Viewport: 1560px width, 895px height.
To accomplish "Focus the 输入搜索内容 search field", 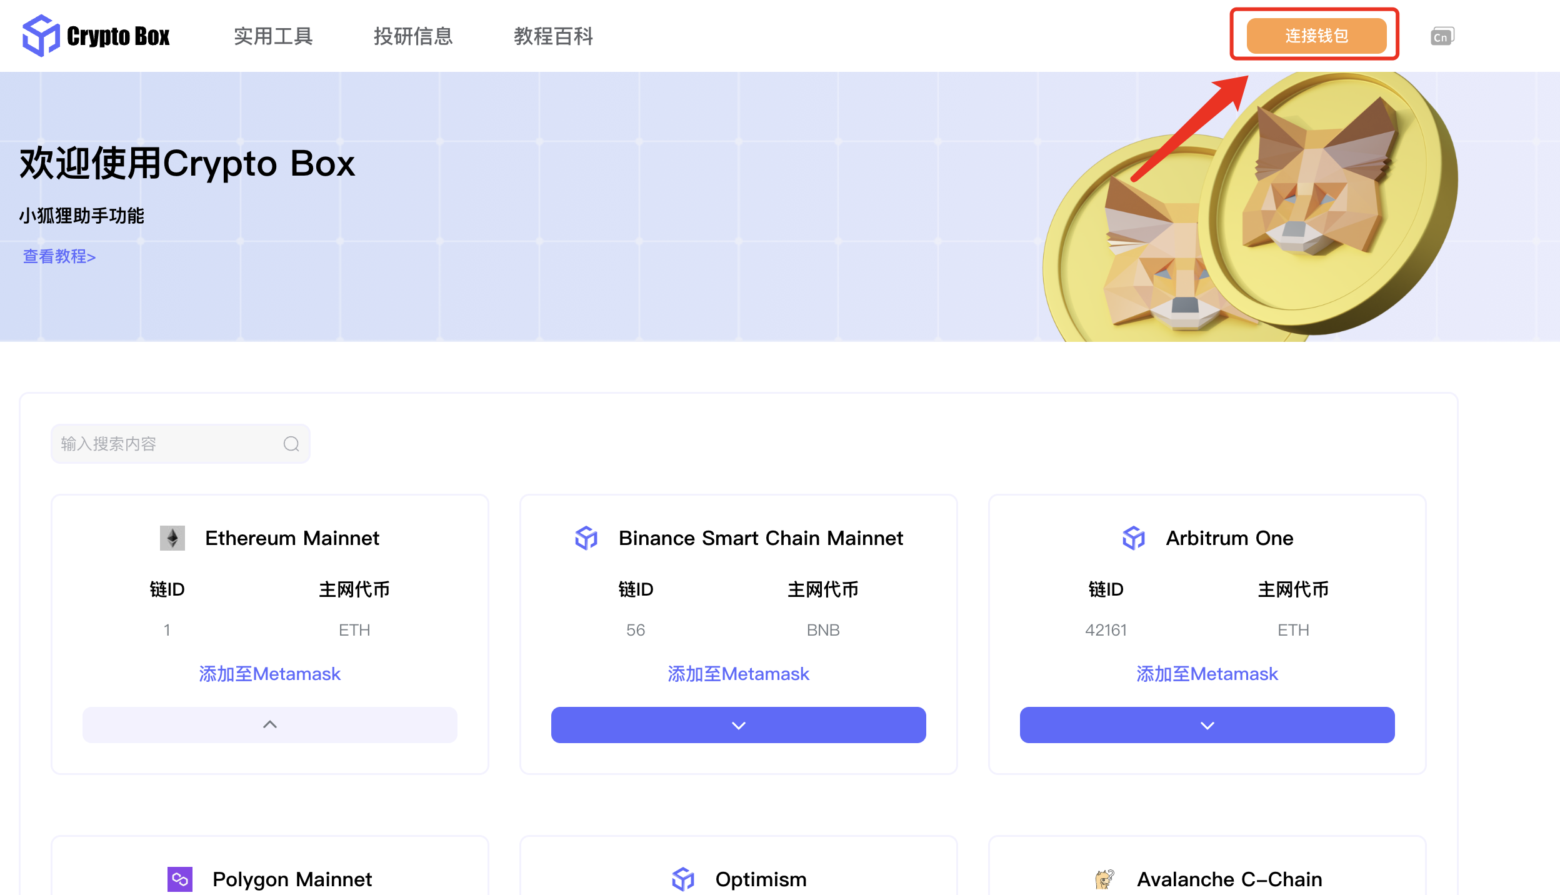I will [181, 444].
